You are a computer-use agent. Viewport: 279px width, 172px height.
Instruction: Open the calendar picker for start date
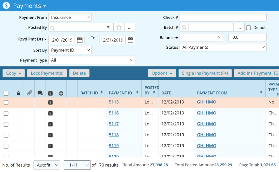coord(80,40)
